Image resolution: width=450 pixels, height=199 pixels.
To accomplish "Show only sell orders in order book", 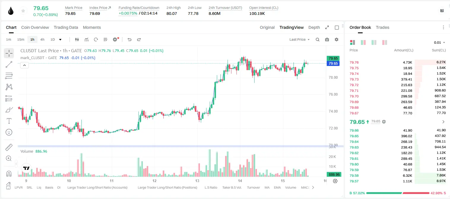I will click(x=385, y=42).
